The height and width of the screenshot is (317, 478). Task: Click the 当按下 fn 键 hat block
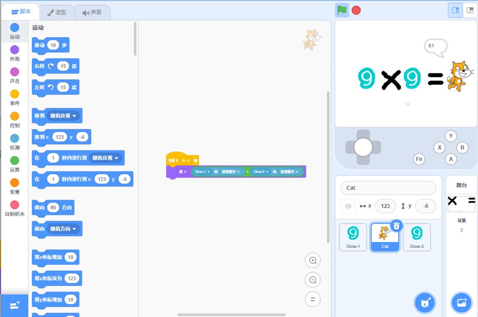[x=183, y=159]
